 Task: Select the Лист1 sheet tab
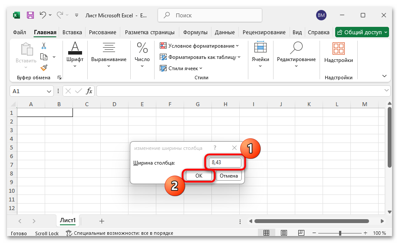68,220
